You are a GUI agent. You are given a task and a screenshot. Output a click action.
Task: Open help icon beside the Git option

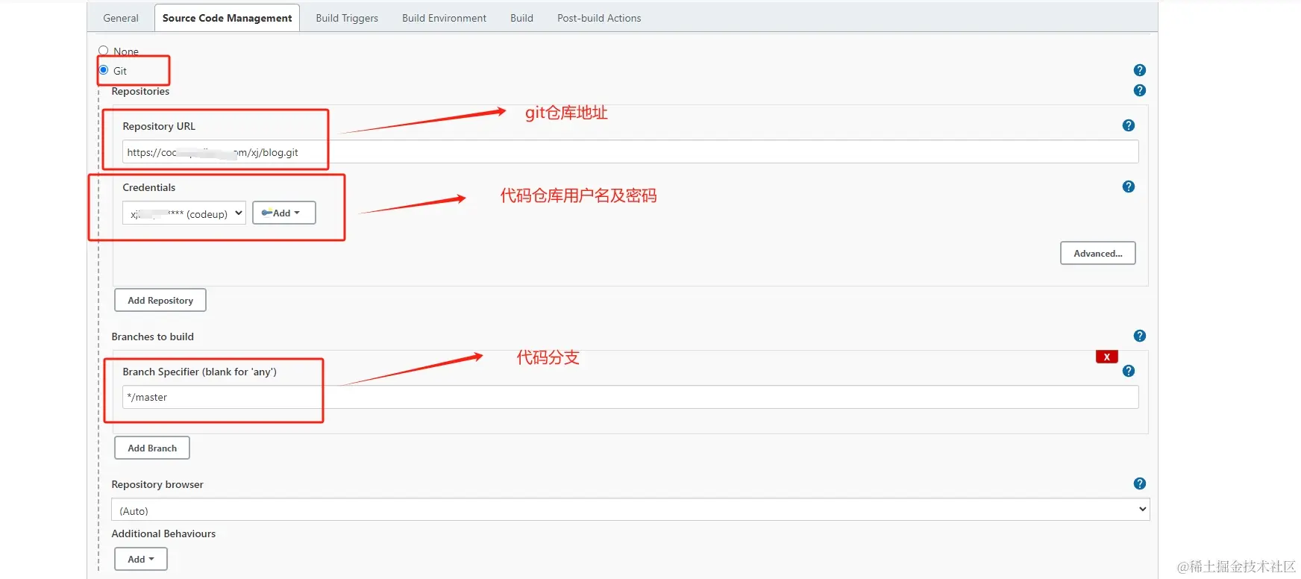tap(1139, 70)
